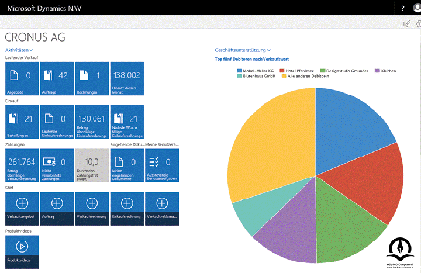Viewport: 421px width, 273px height.
Task: Open Top fünf Debitoren nach Verkaufswert link
Action: click(x=251, y=59)
